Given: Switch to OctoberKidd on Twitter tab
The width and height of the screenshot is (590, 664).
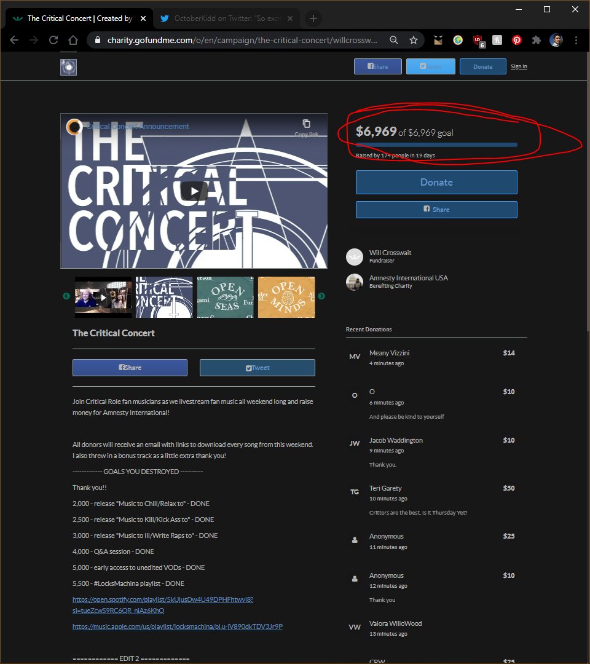Looking at the screenshot, I should tap(226, 18).
